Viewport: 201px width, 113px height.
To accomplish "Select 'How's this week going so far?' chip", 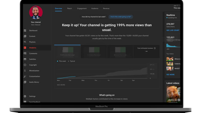I will [x=121, y=17].
